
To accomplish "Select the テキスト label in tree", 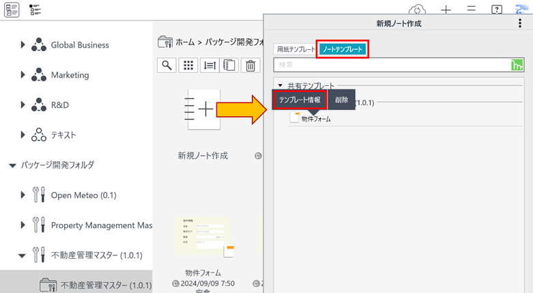I will [x=63, y=135].
